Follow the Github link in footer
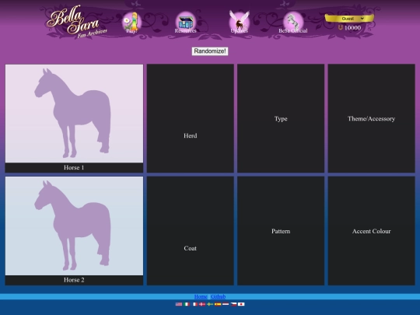420x315 pixels. [x=219, y=296]
